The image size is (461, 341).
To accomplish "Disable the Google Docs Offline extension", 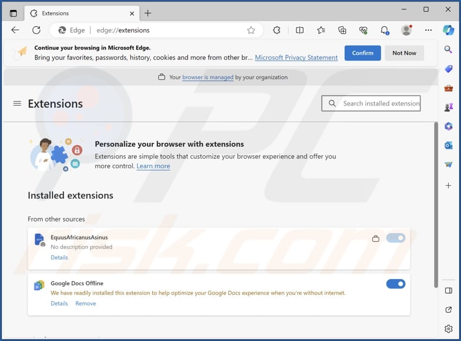I will pyautogui.click(x=396, y=284).
